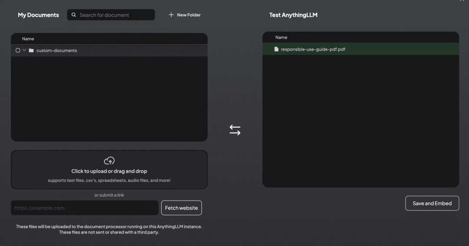The width and height of the screenshot is (469, 246).
Task: Click the New Folder plus icon
Action: (x=171, y=15)
